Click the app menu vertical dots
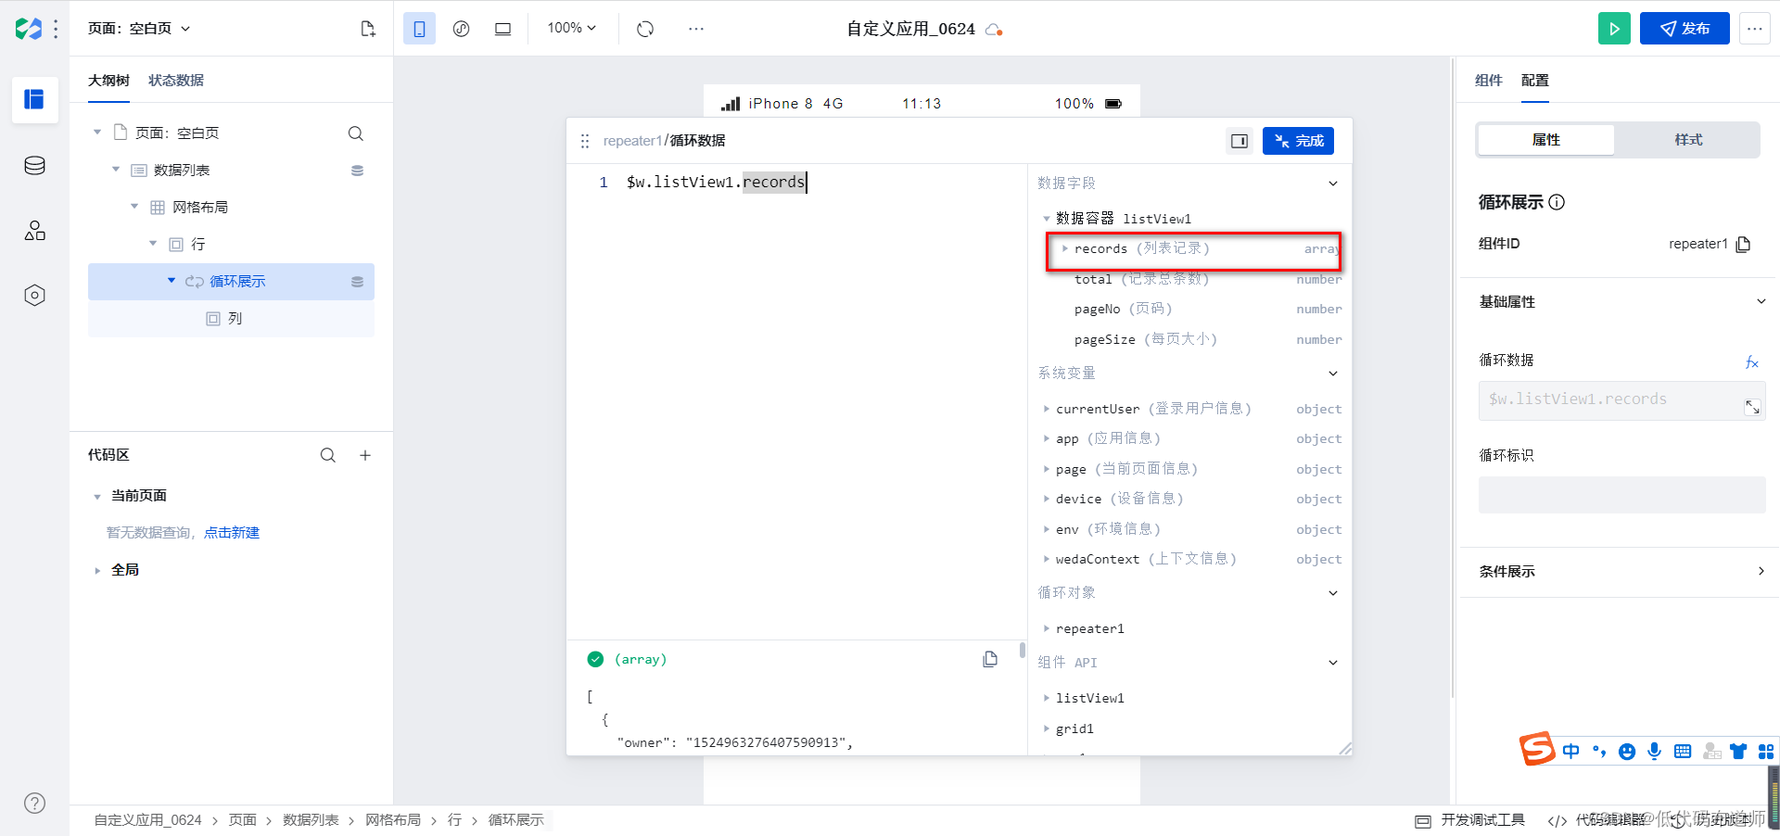 (x=56, y=29)
